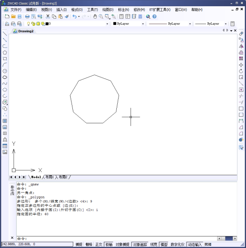Open the 绘图(D) menu

(x=108, y=10)
